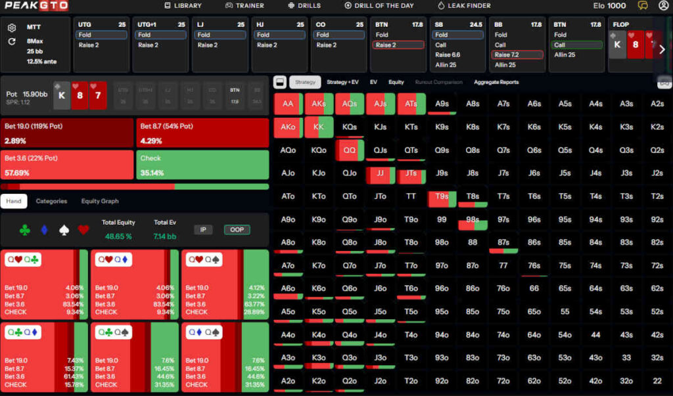Screen dimensions: 673x396
Task: Open the settings gear in MTT panel
Action: point(12,28)
